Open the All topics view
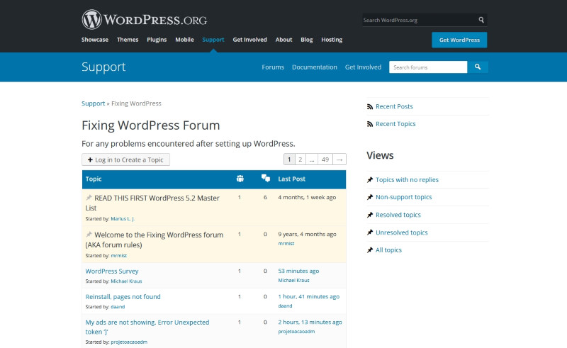This screenshot has width=567, height=348. click(x=388, y=250)
